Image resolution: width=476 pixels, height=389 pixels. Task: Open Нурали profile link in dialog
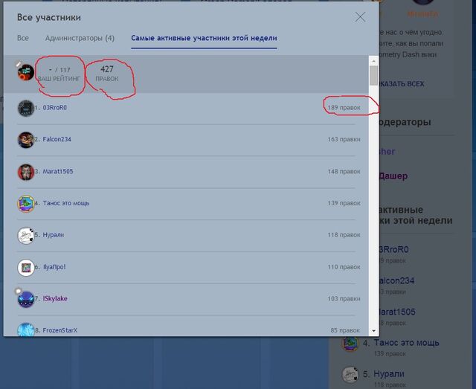tap(53, 235)
